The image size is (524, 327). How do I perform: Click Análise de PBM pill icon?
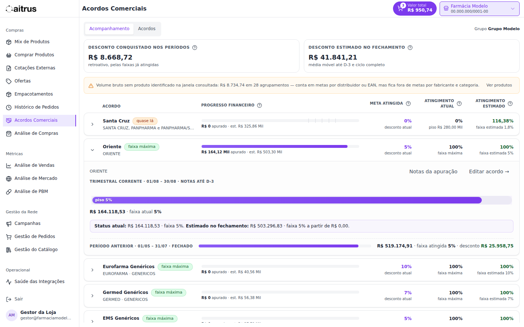tap(9, 192)
